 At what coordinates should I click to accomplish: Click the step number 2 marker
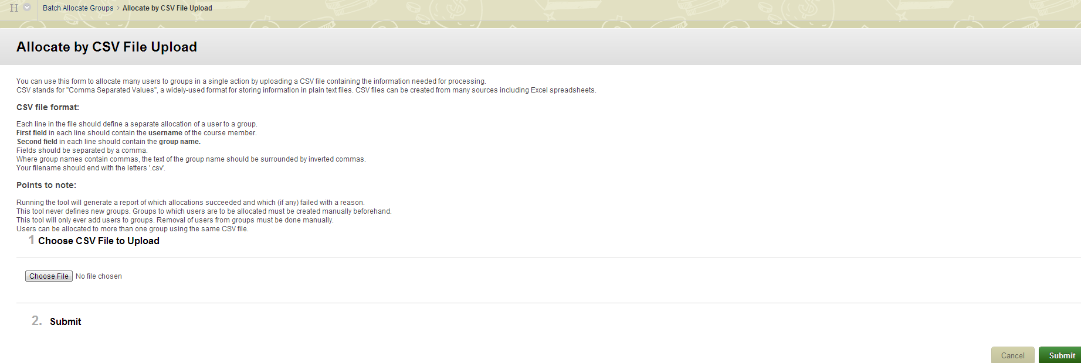(x=36, y=321)
